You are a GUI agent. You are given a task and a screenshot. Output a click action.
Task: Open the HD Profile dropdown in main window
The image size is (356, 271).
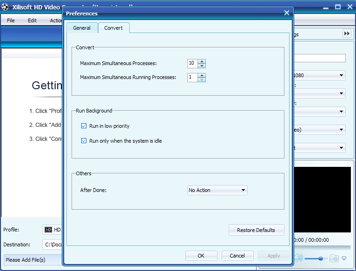tap(52, 230)
